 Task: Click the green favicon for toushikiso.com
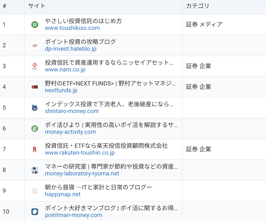click(x=35, y=25)
